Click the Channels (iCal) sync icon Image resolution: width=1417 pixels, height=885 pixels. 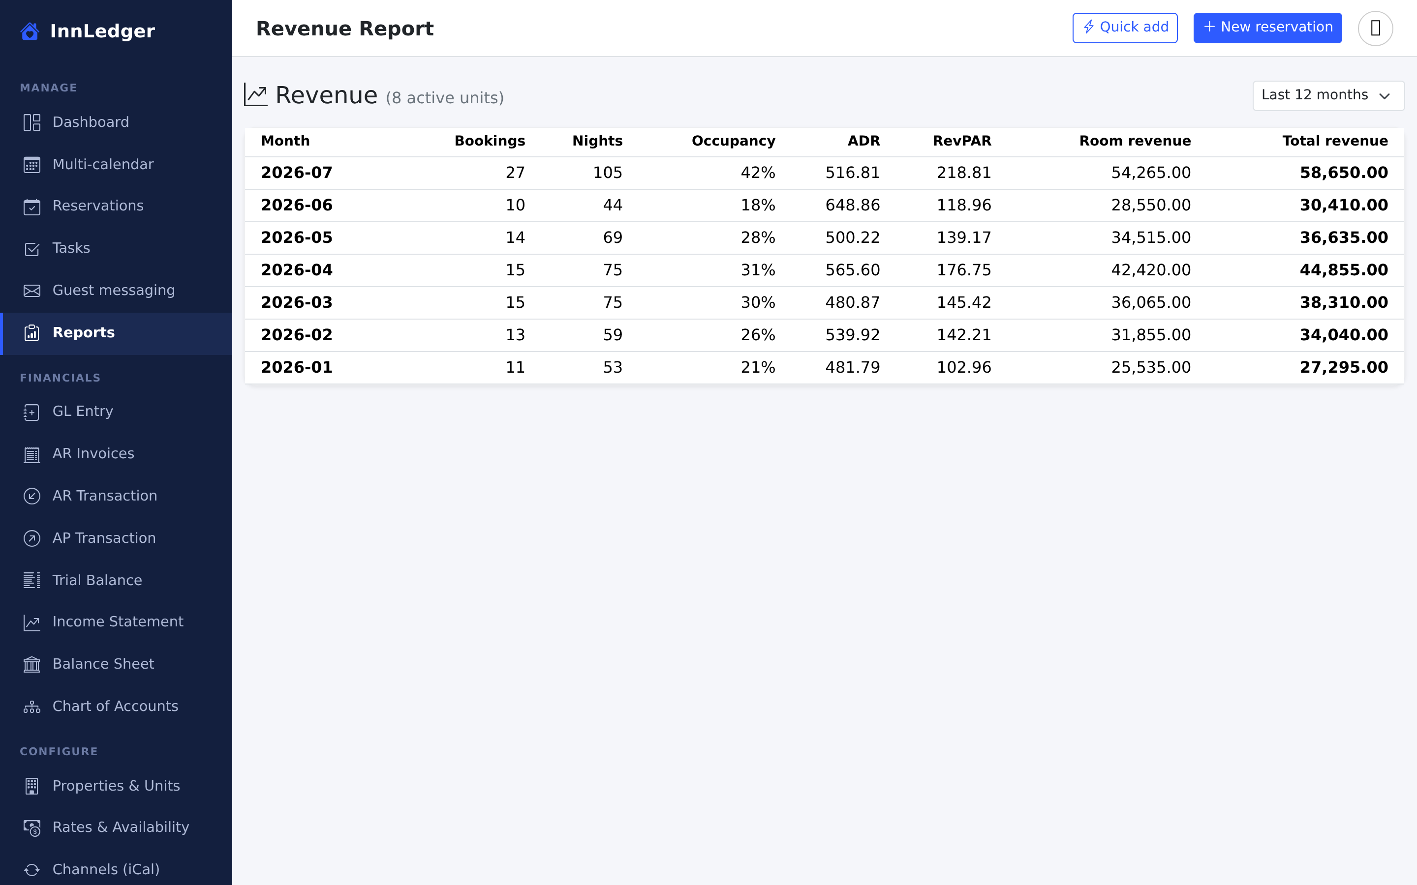[x=31, y=870]
